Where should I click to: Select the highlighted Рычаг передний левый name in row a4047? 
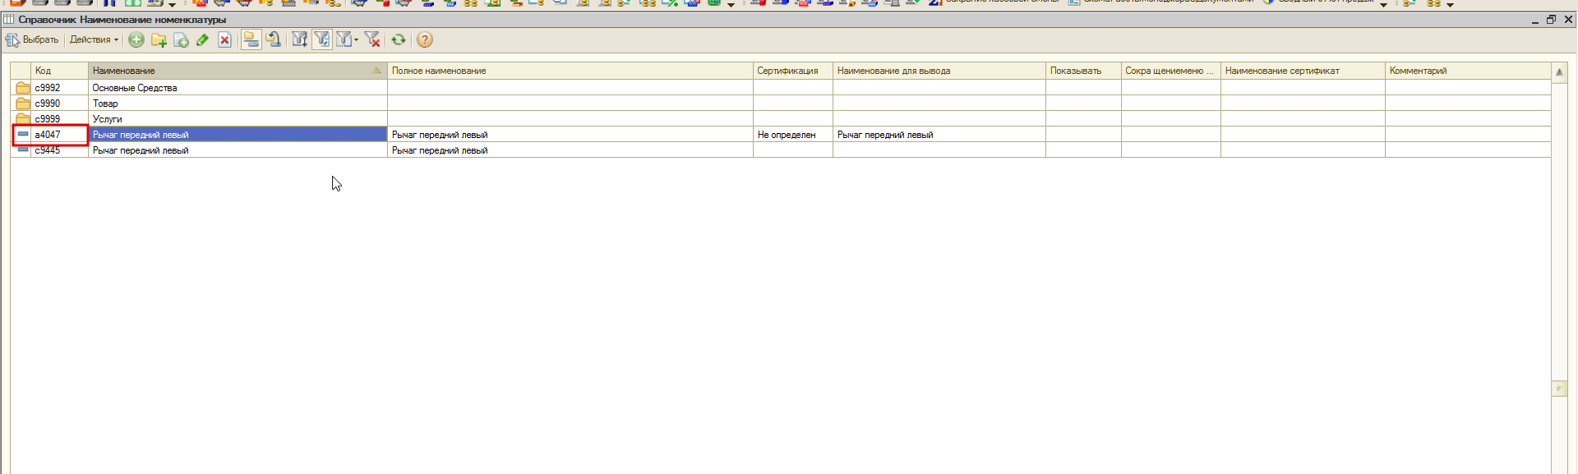238,135
